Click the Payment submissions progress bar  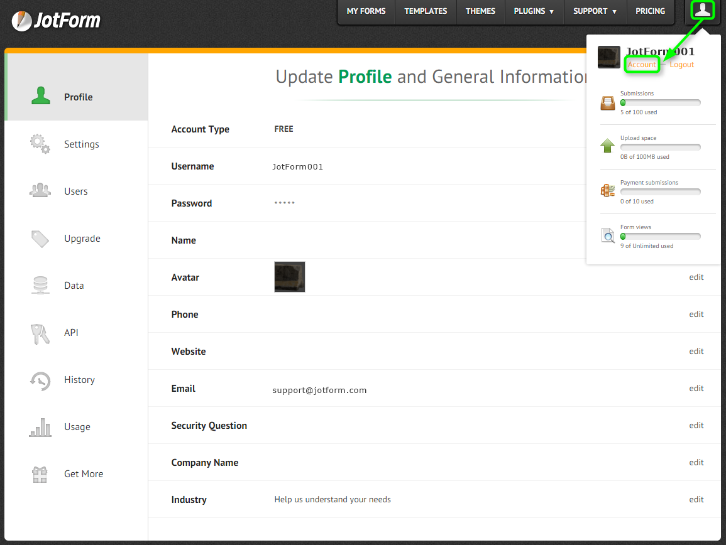[660, 192]
